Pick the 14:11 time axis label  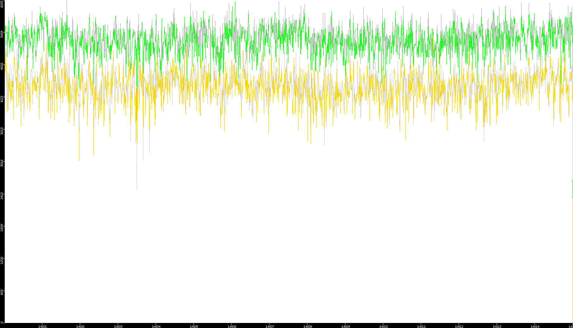pyautogui.click(x=421, y=326)
